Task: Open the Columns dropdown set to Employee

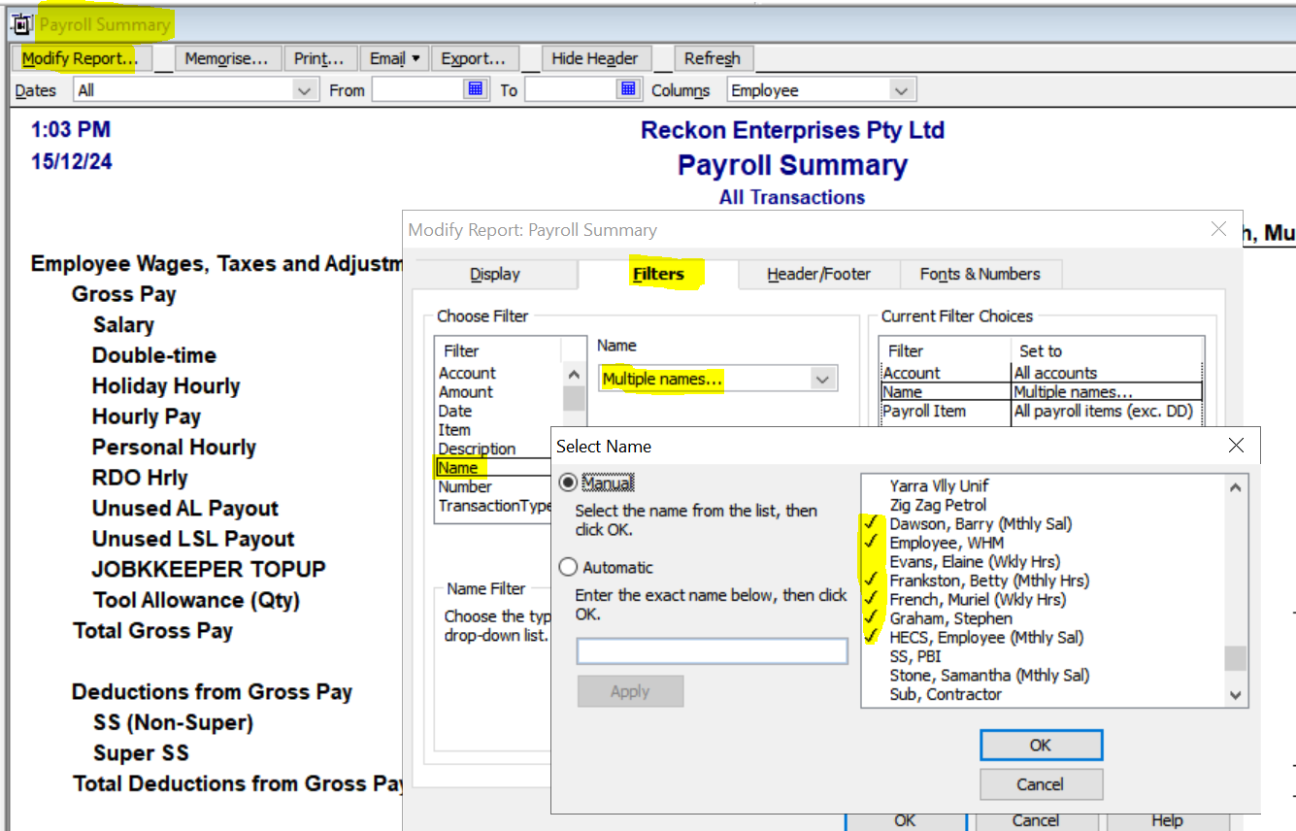Action: point(902,90)
